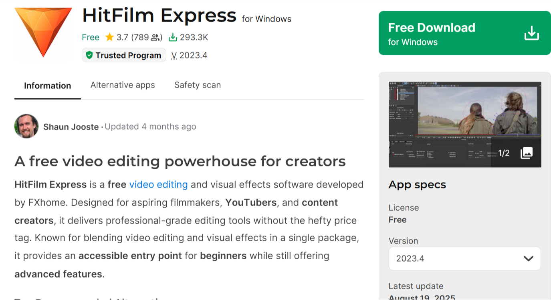Switch to the Alternative apps tab

(x=123, y=85)
